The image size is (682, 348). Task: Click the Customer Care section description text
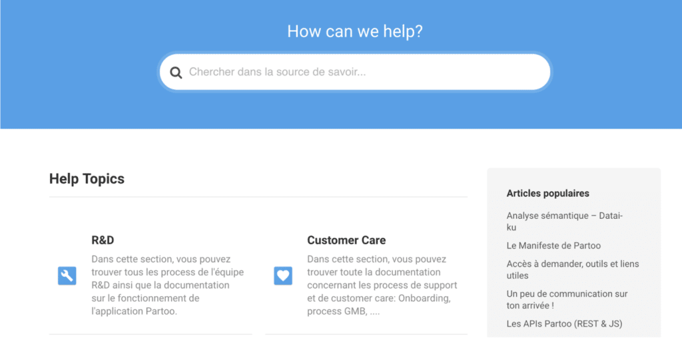[x=382, y=285]
